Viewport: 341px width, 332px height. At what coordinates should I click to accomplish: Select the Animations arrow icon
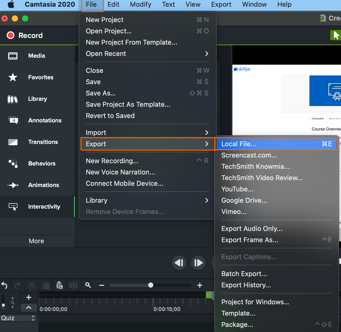pos(13,185)
